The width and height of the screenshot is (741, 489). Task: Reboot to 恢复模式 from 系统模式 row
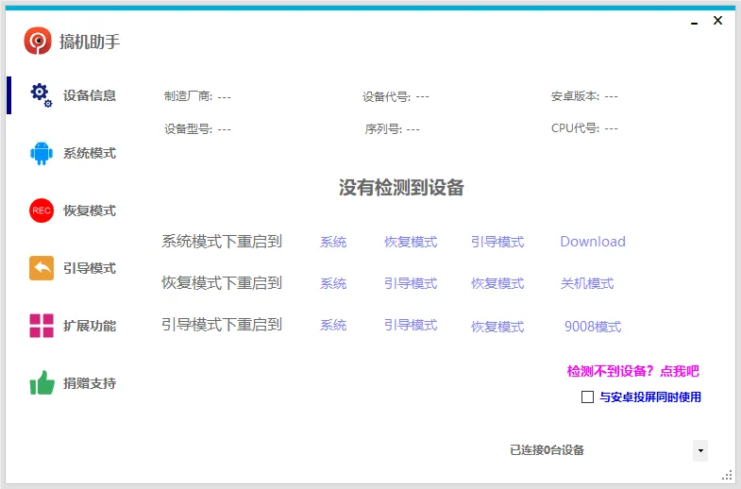411,242
